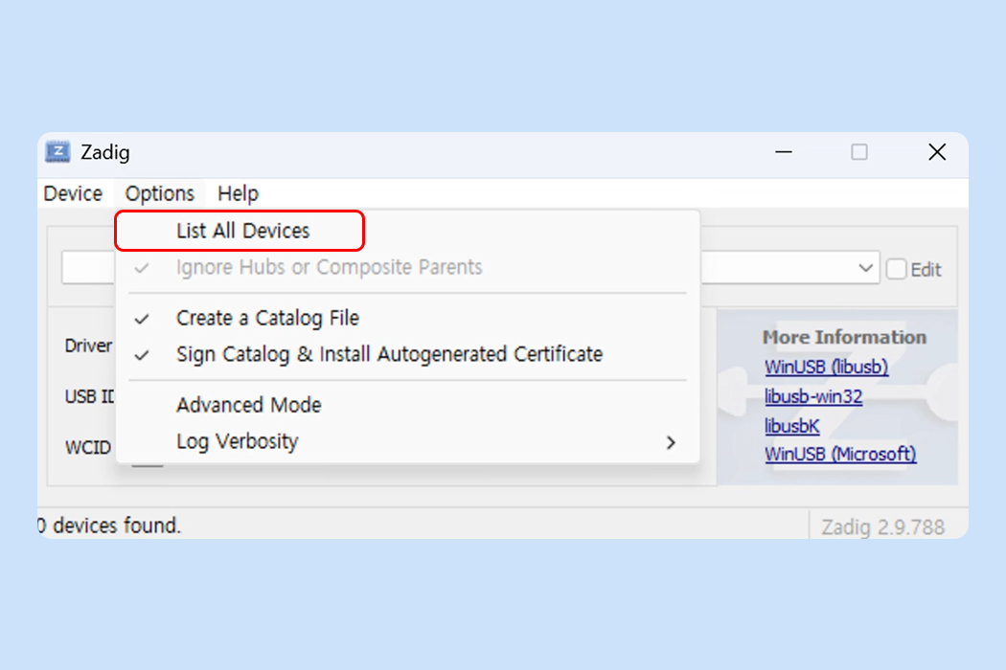Click the Zadig app icon in title bar
This screenshot has height=670, width=1006.
(57, 152)
